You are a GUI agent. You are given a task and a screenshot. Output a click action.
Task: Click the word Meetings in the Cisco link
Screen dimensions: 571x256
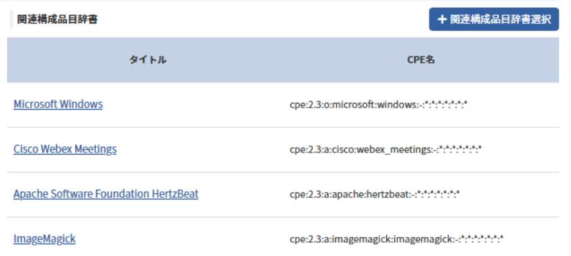95,149
